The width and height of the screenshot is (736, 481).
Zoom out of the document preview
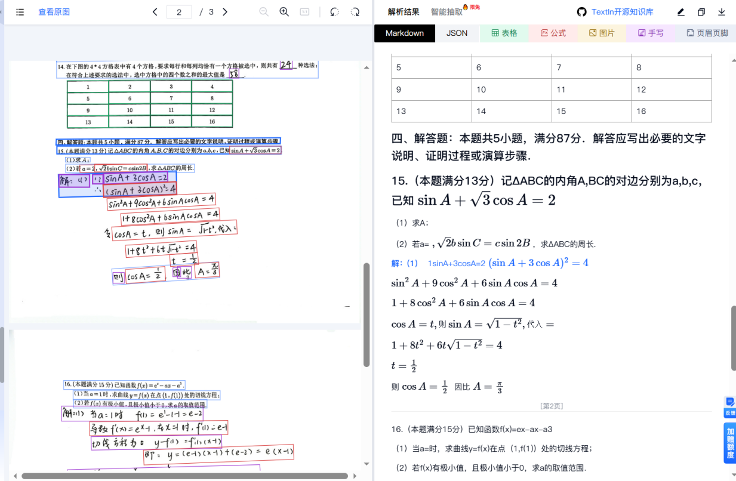(263, 11)
